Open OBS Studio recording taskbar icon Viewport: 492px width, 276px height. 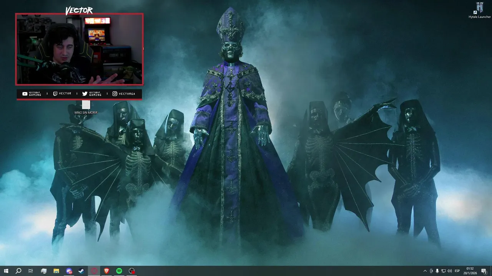click(132, 271)
